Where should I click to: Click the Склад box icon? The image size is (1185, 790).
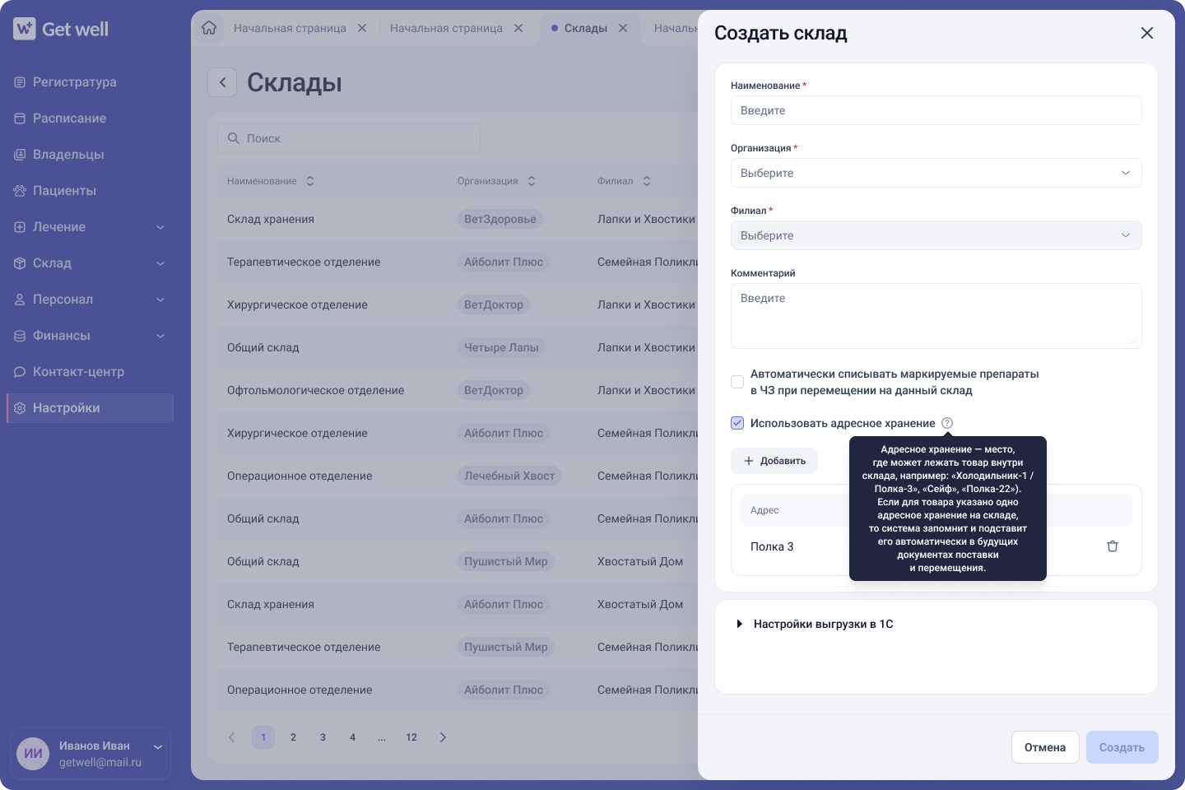click(20, 263)
